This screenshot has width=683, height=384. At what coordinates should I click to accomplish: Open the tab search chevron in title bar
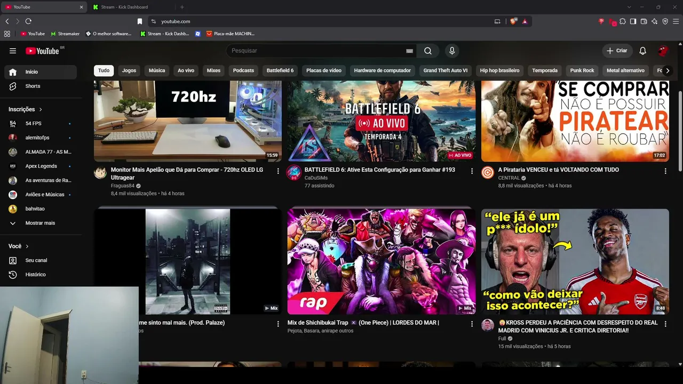[629, 7]
